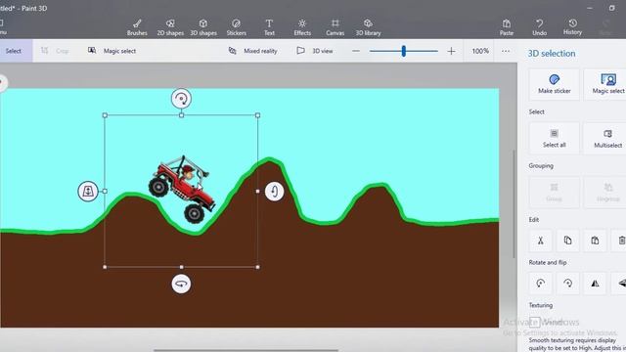626x352 pixels.
Task: Click Select all
Action: point(555,139)
